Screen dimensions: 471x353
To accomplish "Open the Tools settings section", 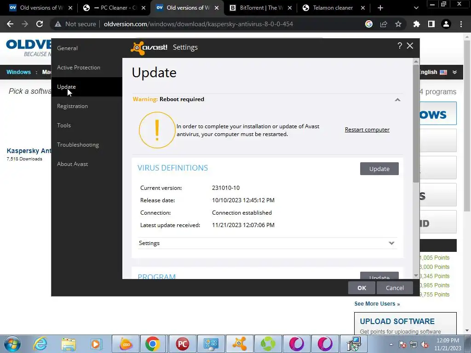I will pyautogui.click(x=86, y=125).
